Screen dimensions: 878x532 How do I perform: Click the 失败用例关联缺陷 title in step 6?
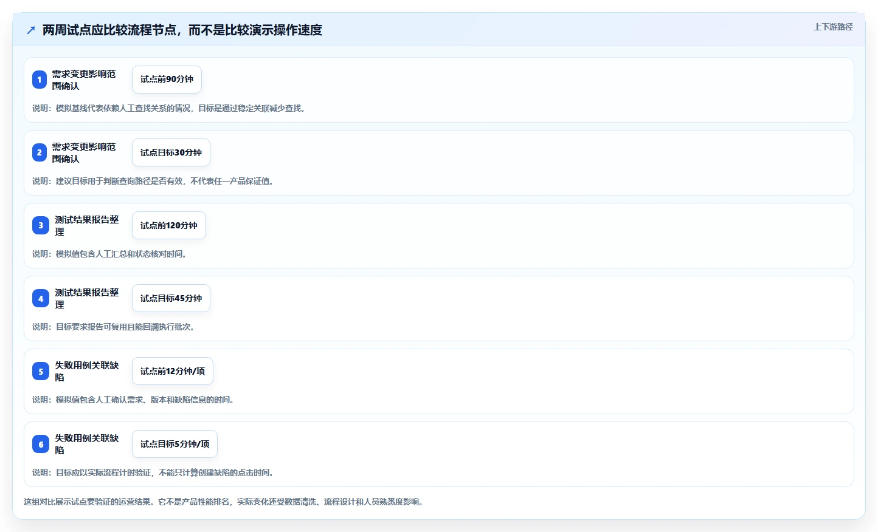87,444
